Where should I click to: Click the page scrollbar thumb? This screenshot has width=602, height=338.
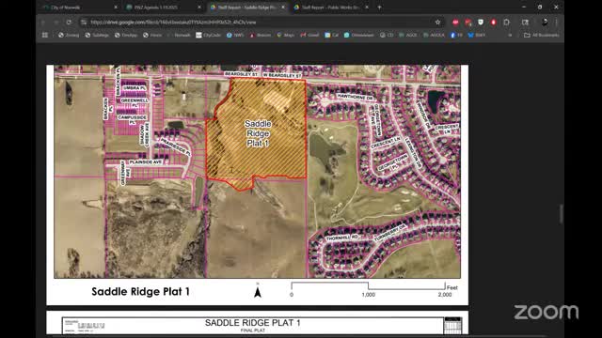[x=562, y=214]
